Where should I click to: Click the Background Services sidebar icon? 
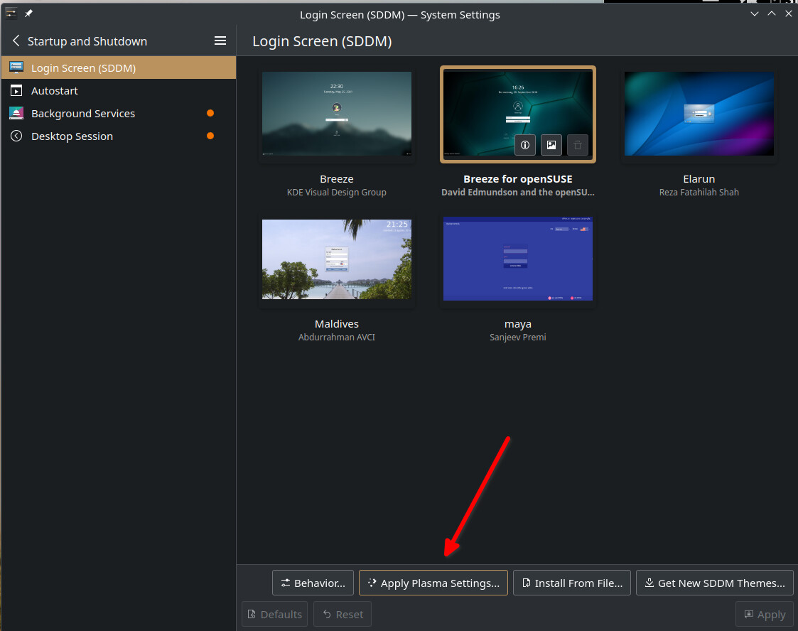tap(16, 114)
